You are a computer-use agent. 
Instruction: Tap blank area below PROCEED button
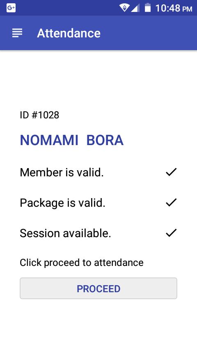coord(98,326)
